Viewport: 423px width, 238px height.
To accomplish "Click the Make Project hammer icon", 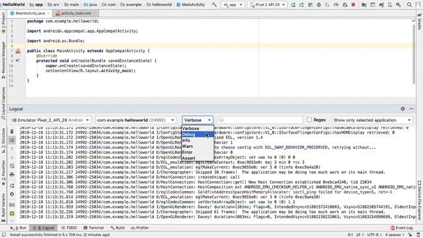I will (x=214, y=5).
